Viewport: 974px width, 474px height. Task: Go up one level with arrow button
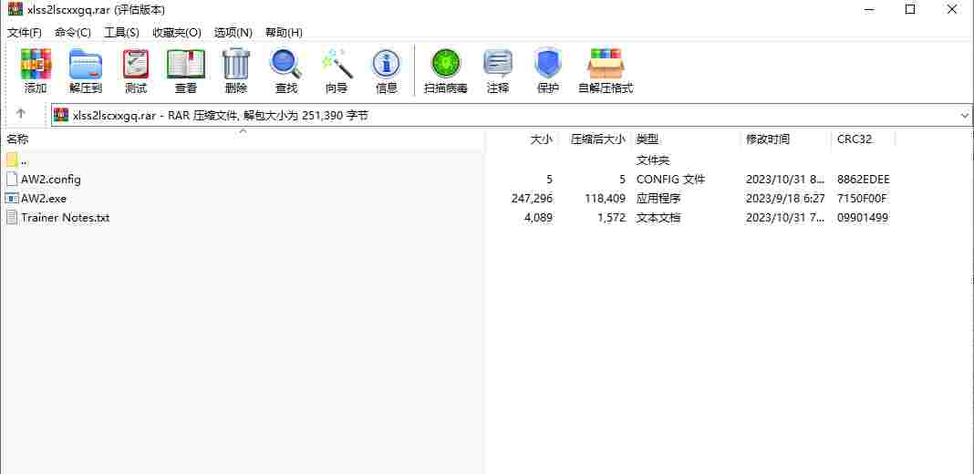click(21, 114)
